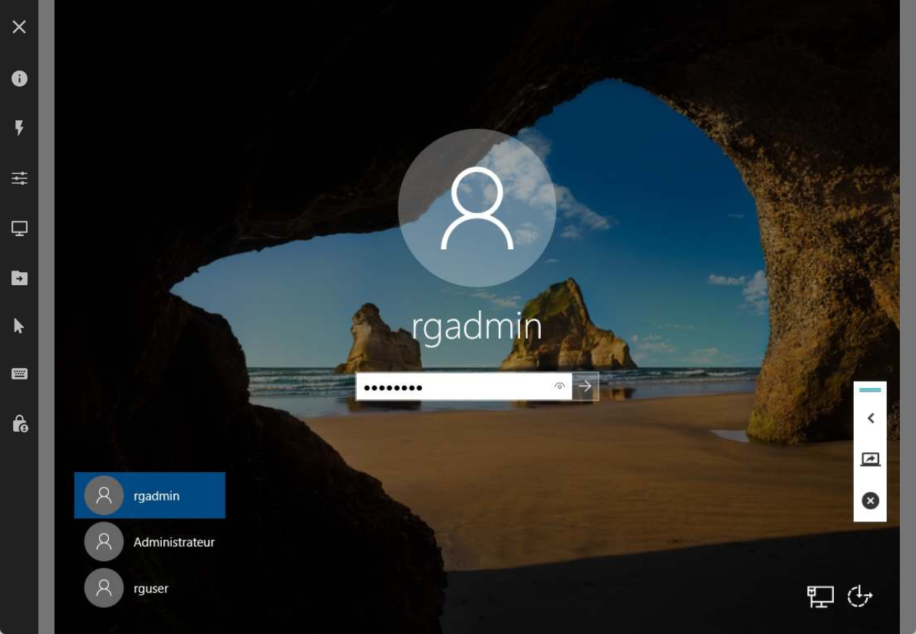Screen dimensions: 916x634
Task: Select the Administrateur account
Action: tap(150, 541)
